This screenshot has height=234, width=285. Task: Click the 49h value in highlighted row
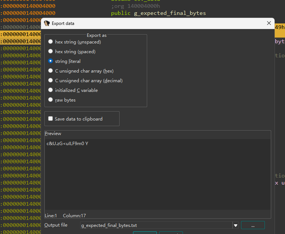click(279, 27)
